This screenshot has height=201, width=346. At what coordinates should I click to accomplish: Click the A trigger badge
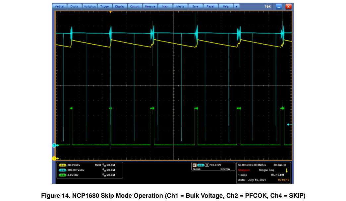pos(195,165)
